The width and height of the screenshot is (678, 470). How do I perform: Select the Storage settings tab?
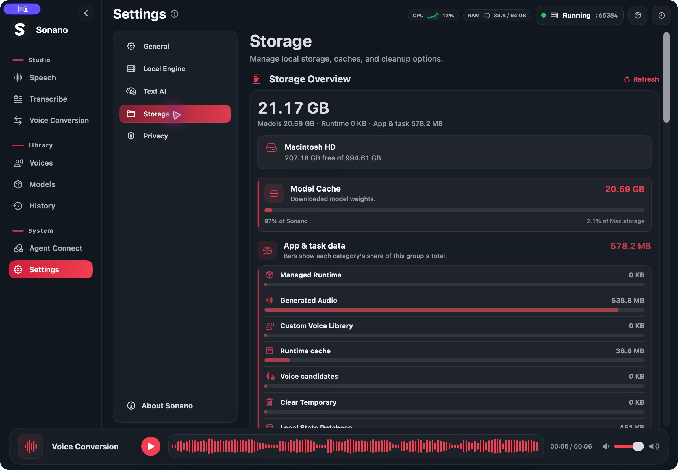click(x=175, y=114)
